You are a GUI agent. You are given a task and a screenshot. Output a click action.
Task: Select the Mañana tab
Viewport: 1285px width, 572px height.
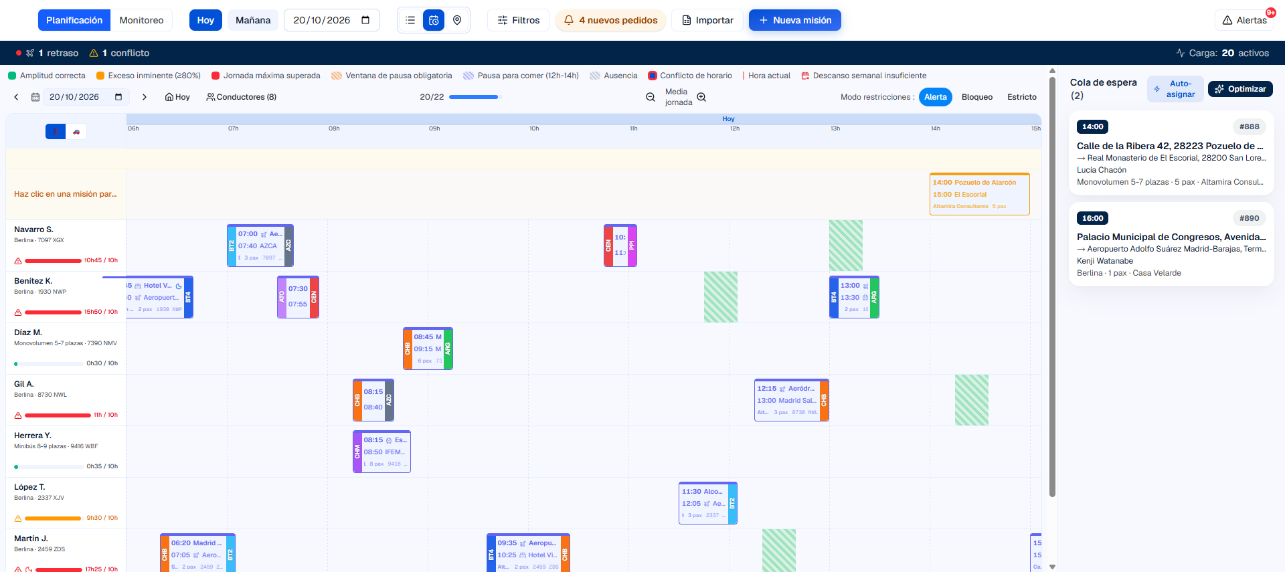(x=253, y=20)
